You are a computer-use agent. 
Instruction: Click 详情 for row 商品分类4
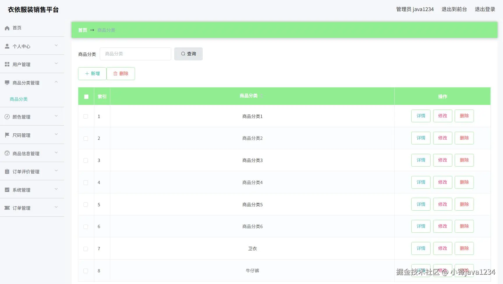(x=421, y=182)
